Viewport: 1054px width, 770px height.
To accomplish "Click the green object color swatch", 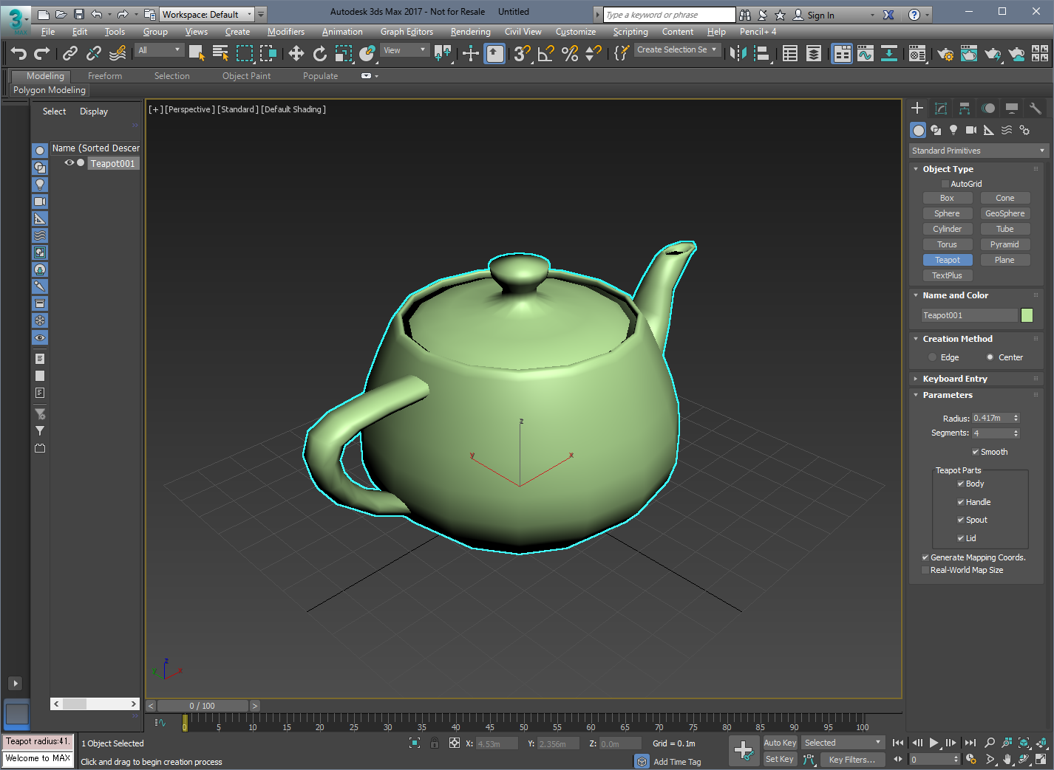I will pos(1027,315).
